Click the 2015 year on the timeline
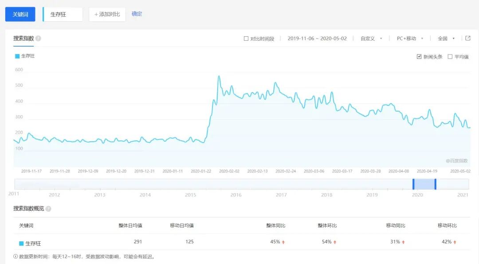 click(x=190, y=195)
